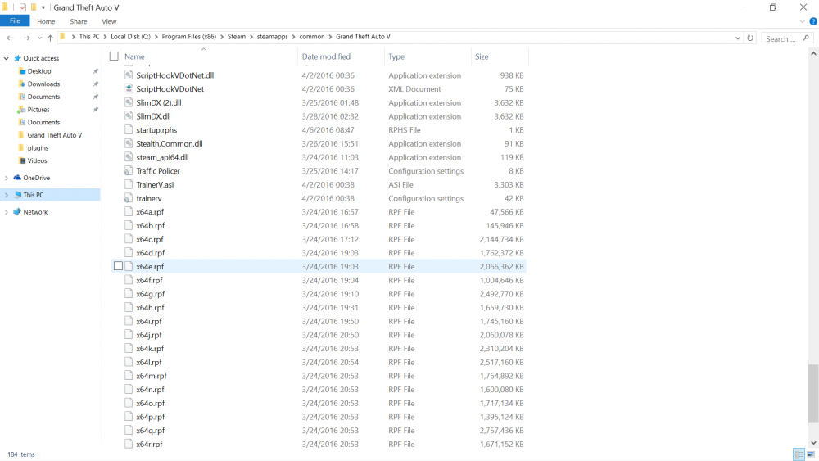The image size is (819, 461).
Task: Navigate to Program Files (x86) breadcrumb
Action: click(x=188, y=37)
